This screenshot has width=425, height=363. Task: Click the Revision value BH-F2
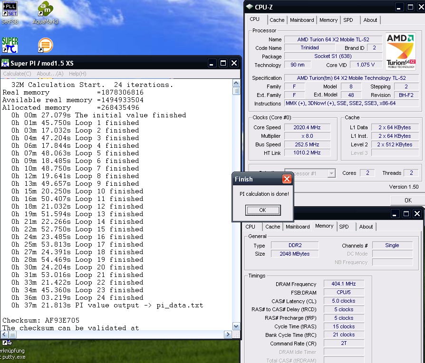point(406,95)
